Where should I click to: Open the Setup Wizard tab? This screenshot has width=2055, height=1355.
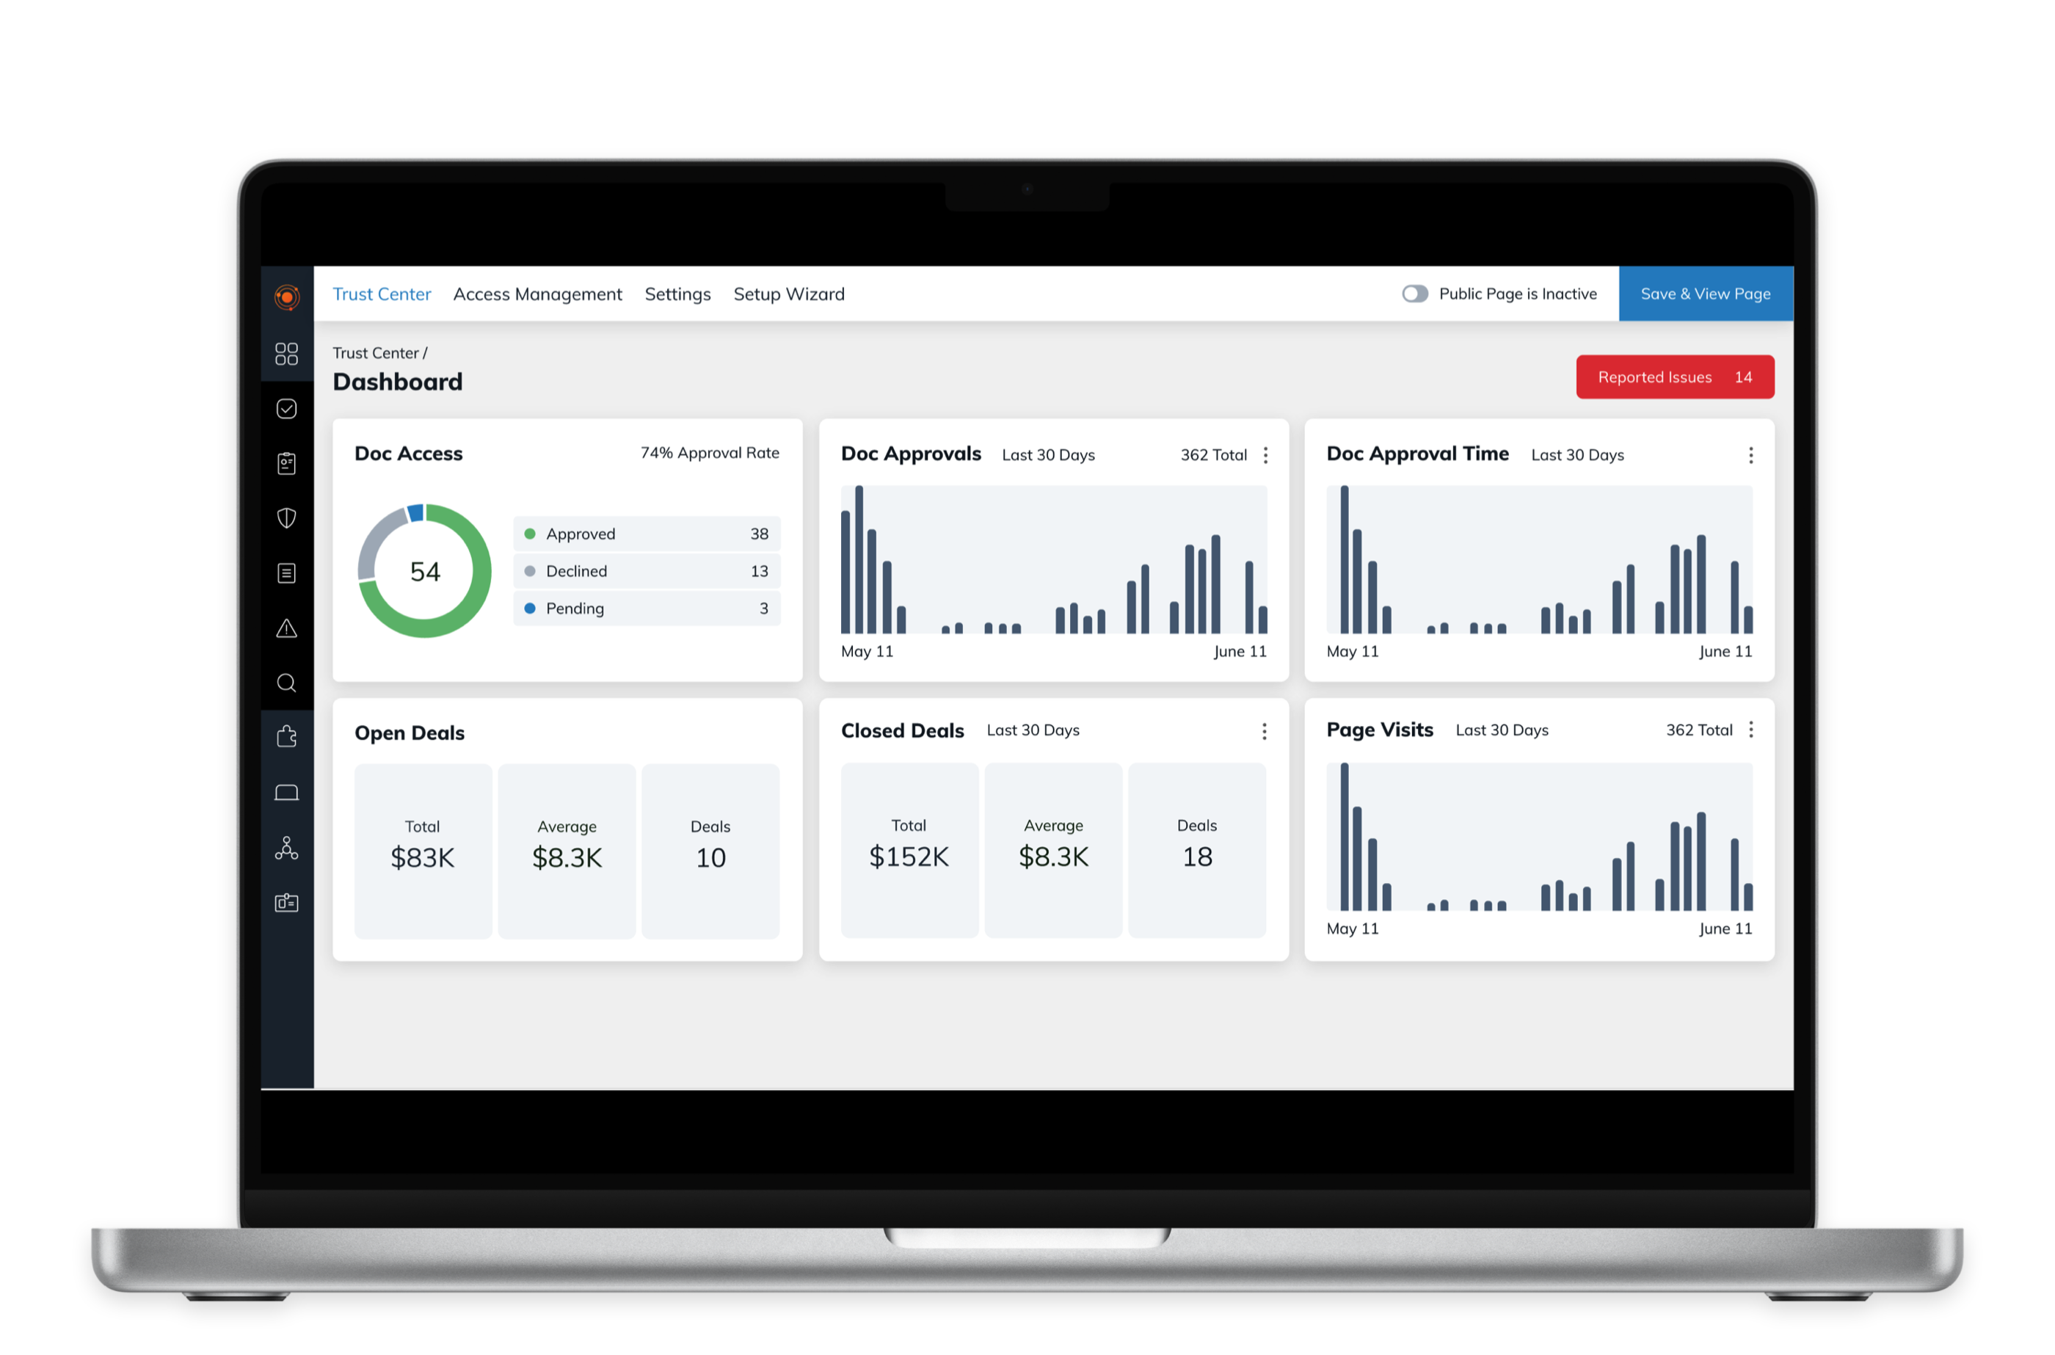coord(789,294)
